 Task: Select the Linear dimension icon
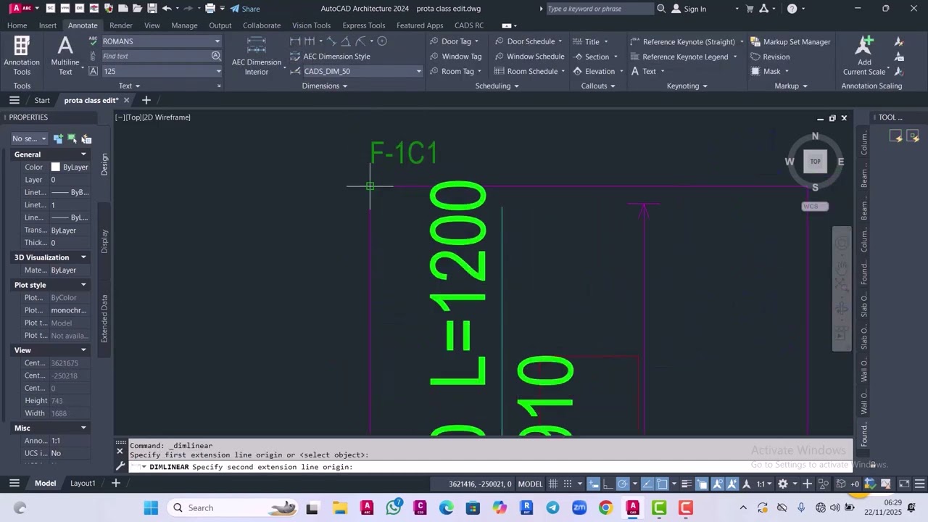(x=295, y=41)
